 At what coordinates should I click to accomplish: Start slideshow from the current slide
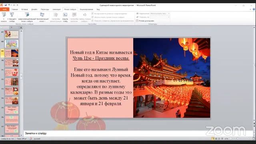coord(12,17)
